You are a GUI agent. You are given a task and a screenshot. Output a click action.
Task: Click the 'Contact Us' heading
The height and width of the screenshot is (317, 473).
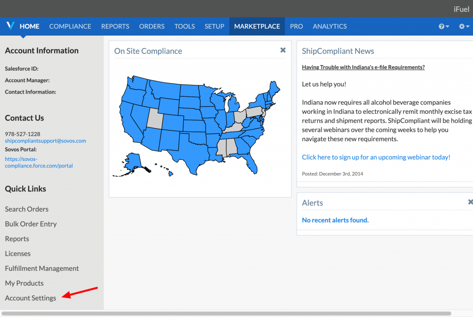(x=24, y=118)
